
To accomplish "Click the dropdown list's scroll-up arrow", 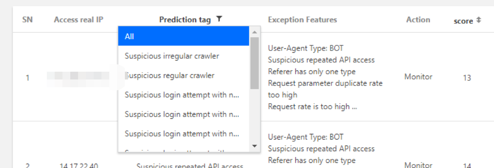I will 255,32.
